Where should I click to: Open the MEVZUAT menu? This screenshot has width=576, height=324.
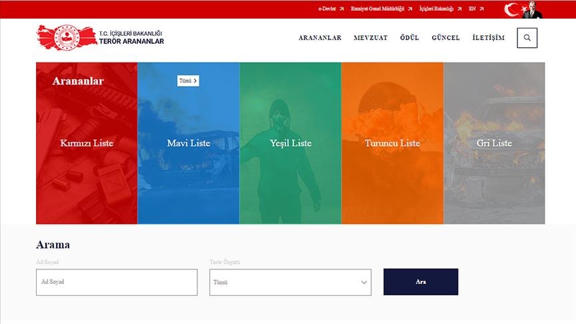point(371,38)
